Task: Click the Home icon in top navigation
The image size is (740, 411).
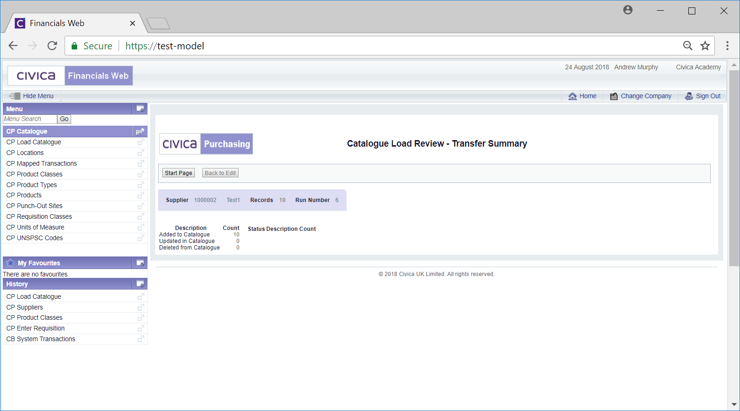Action: tap(573, 96)
